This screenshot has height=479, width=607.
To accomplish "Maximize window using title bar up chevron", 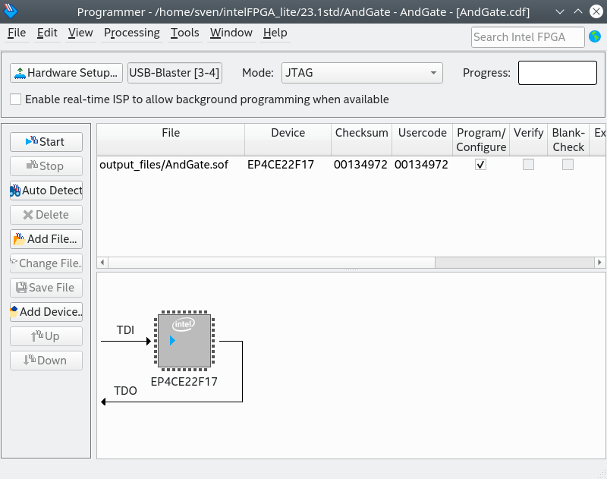I will (x=578, y=11).
